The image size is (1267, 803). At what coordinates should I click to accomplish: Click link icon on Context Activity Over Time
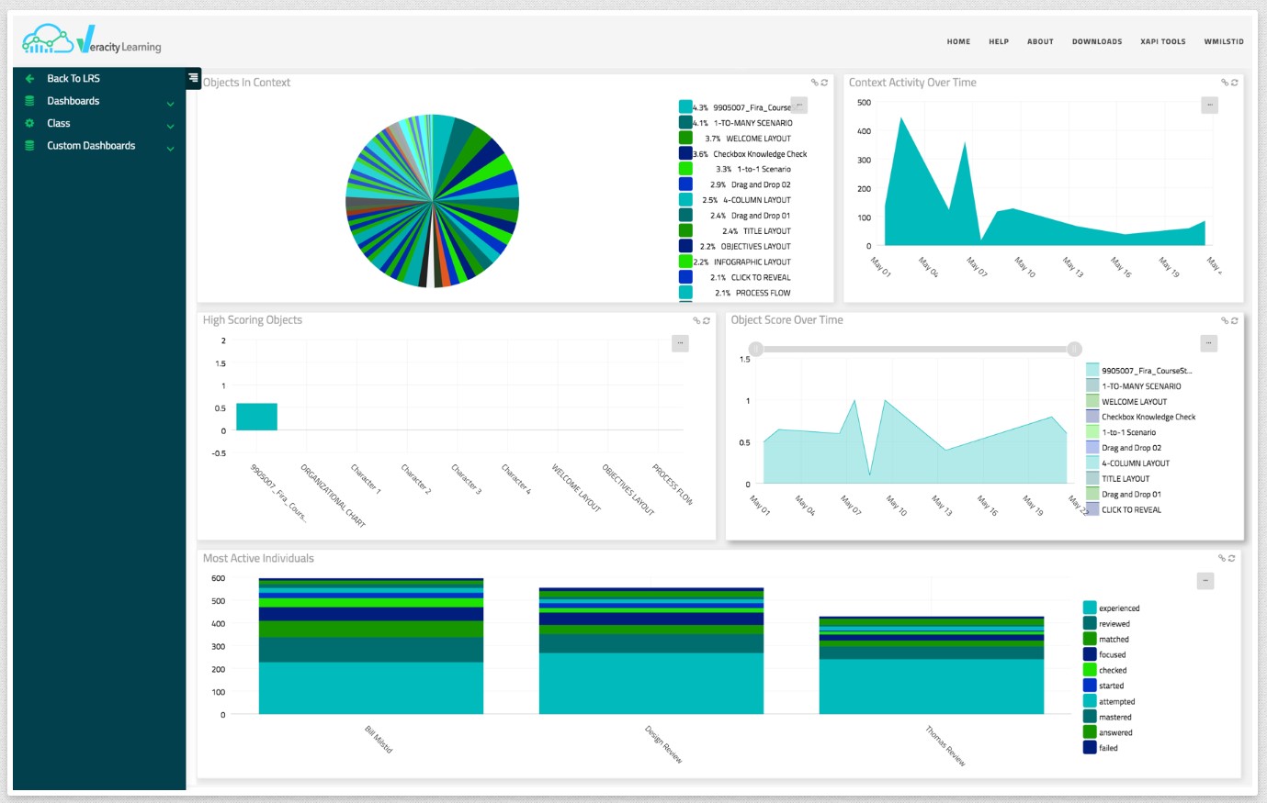point(1224,83)
